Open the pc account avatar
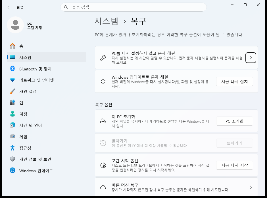The image size is (267, 198). [15, 25]
